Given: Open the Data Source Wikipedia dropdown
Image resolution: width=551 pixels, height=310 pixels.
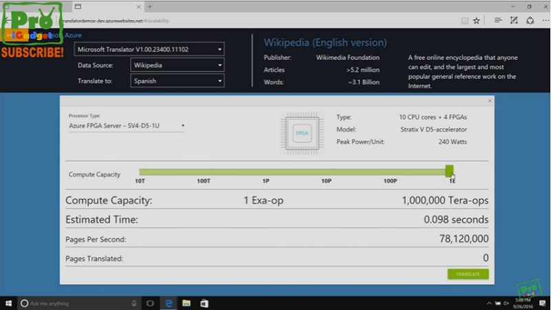Looking at the screenshot, I should point(177,65).
